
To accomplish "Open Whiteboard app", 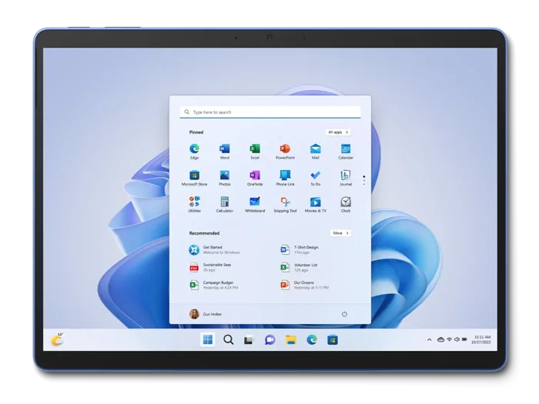I will point(255,205).
